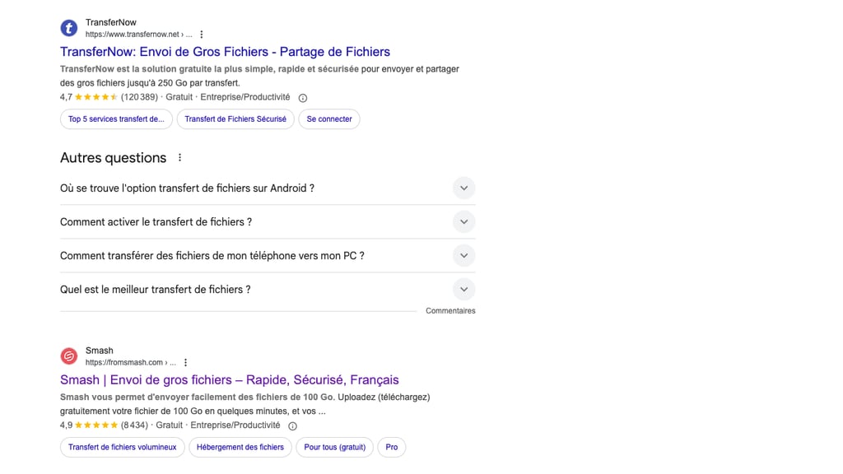Click the 'Pro' chip under Smash
This screenshot has width=843, height=474.
[391, 447]
